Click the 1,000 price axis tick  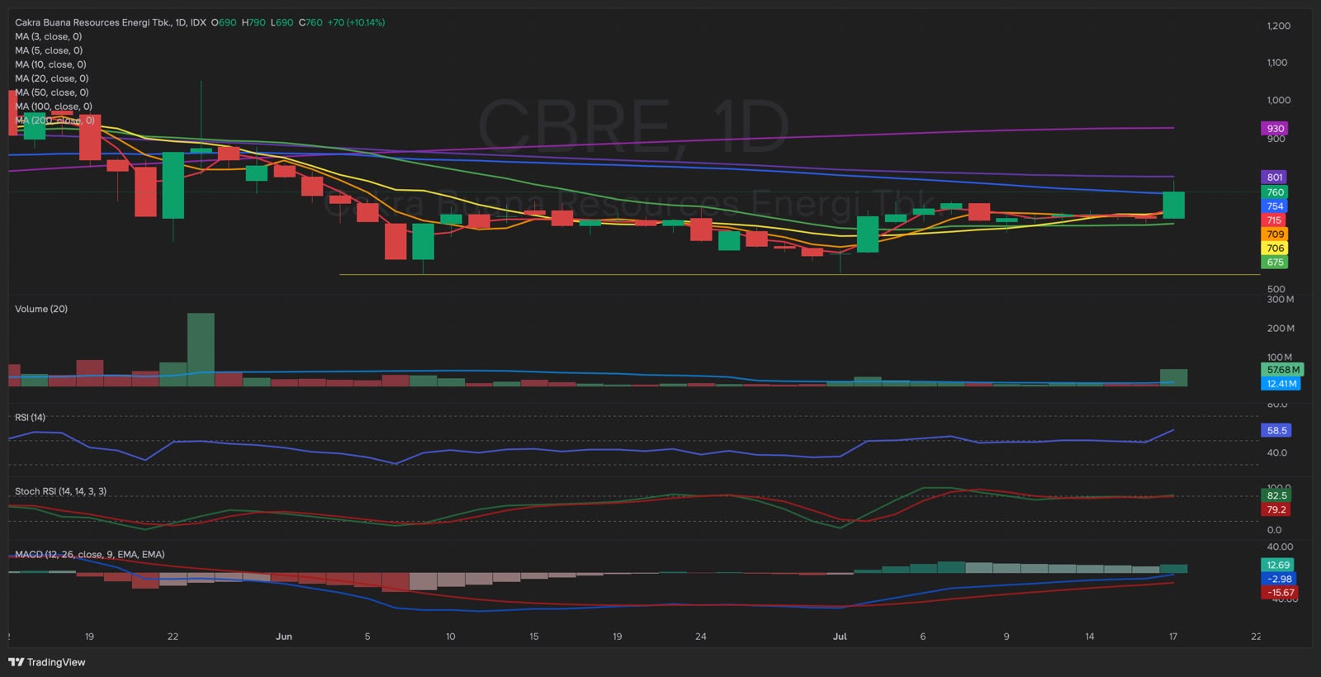click(1278, 101)
